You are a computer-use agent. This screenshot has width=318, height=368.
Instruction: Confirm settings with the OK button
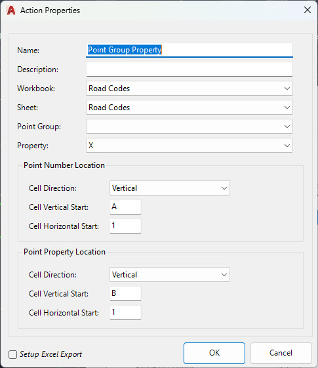(214, 353)
